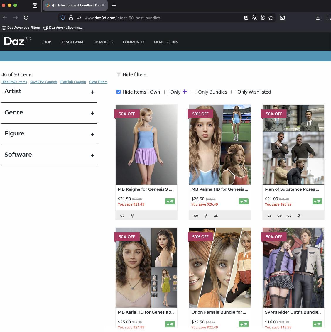Open the MB Palma HD product thumbnail
331x332 pixels.
click(x=220, y=145)
